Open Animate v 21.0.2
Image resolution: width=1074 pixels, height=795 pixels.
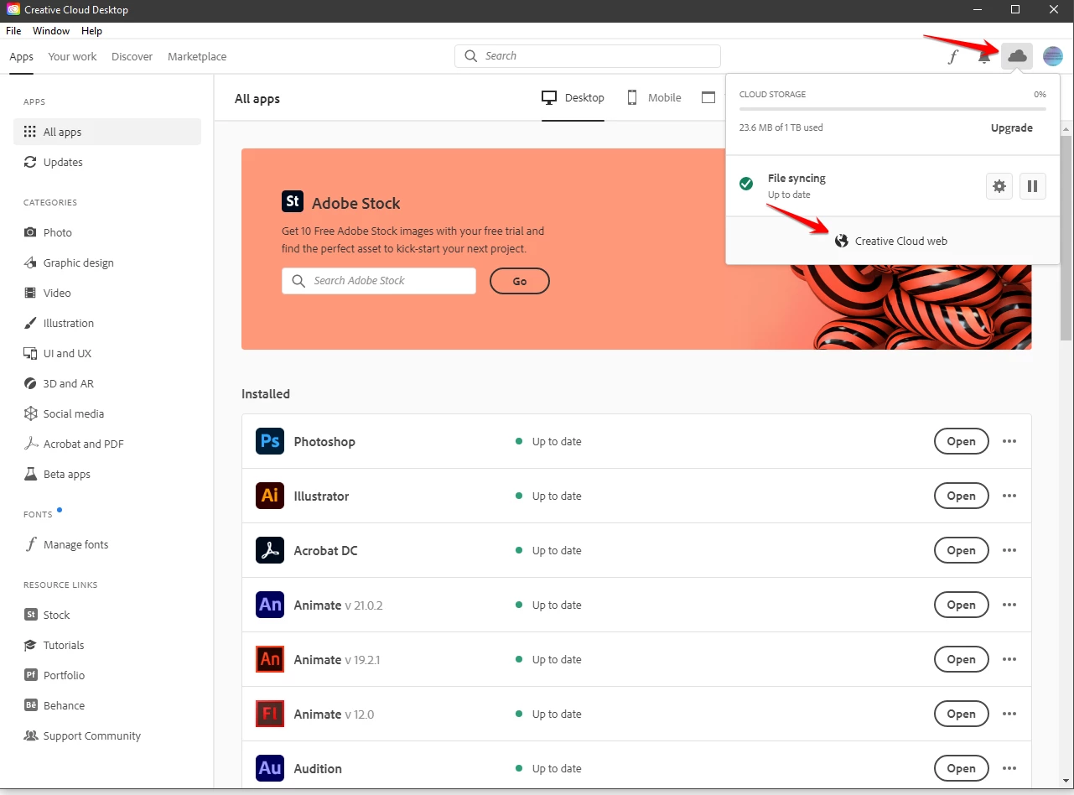962,605
